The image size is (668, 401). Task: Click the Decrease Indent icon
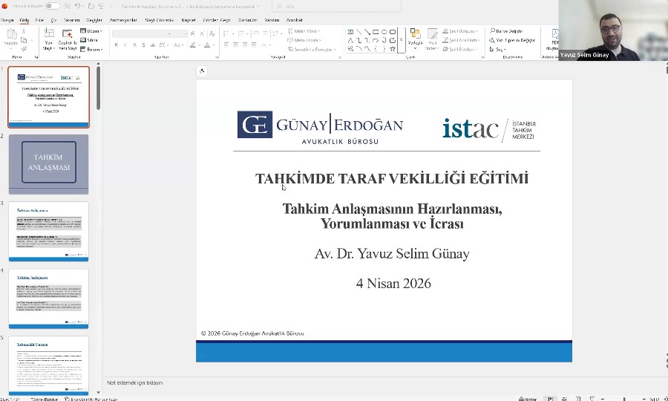click(255, 33)
